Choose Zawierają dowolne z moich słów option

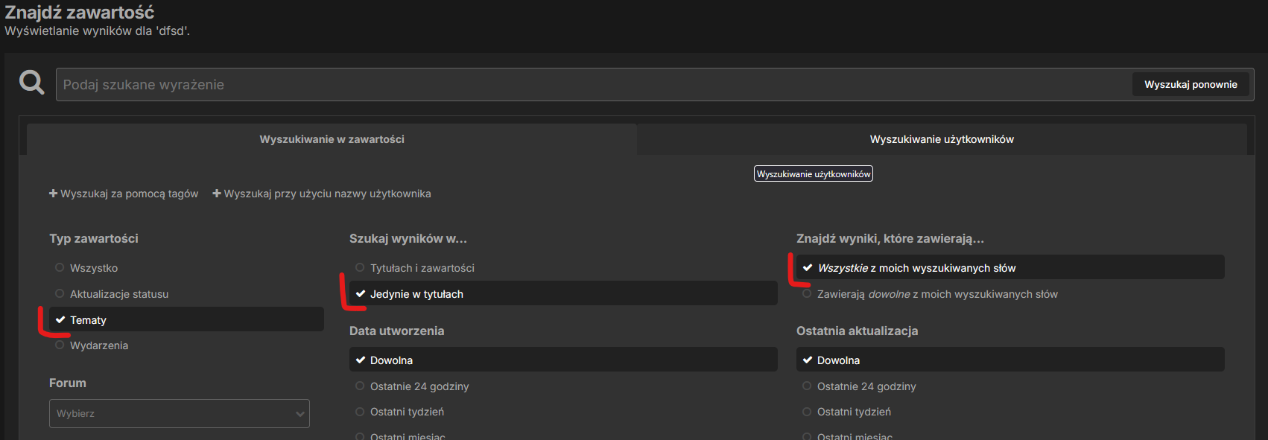click(936, 294)
